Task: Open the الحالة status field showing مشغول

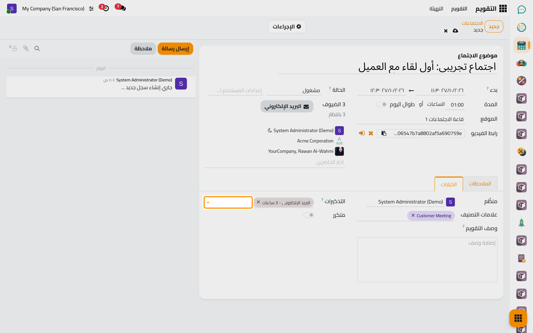Action: (294, 90)
